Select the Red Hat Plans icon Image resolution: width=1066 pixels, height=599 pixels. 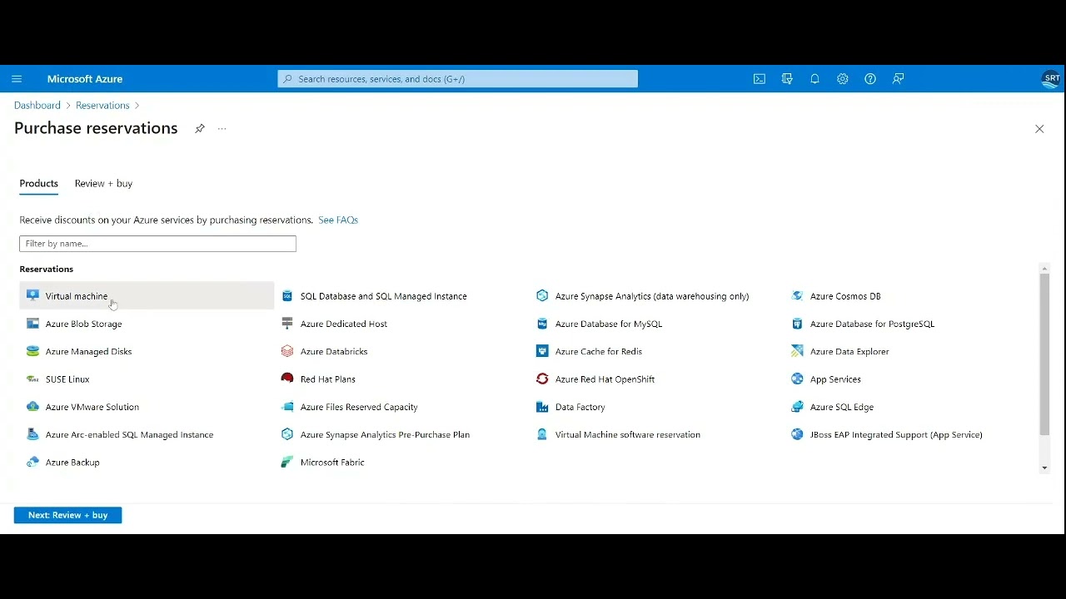[287, 379]
